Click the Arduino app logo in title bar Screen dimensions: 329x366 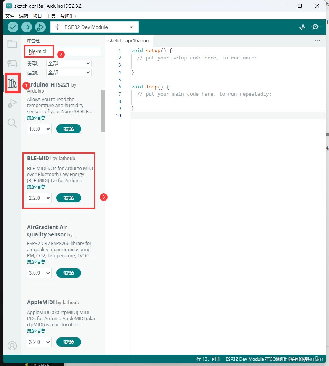[9, 6]
